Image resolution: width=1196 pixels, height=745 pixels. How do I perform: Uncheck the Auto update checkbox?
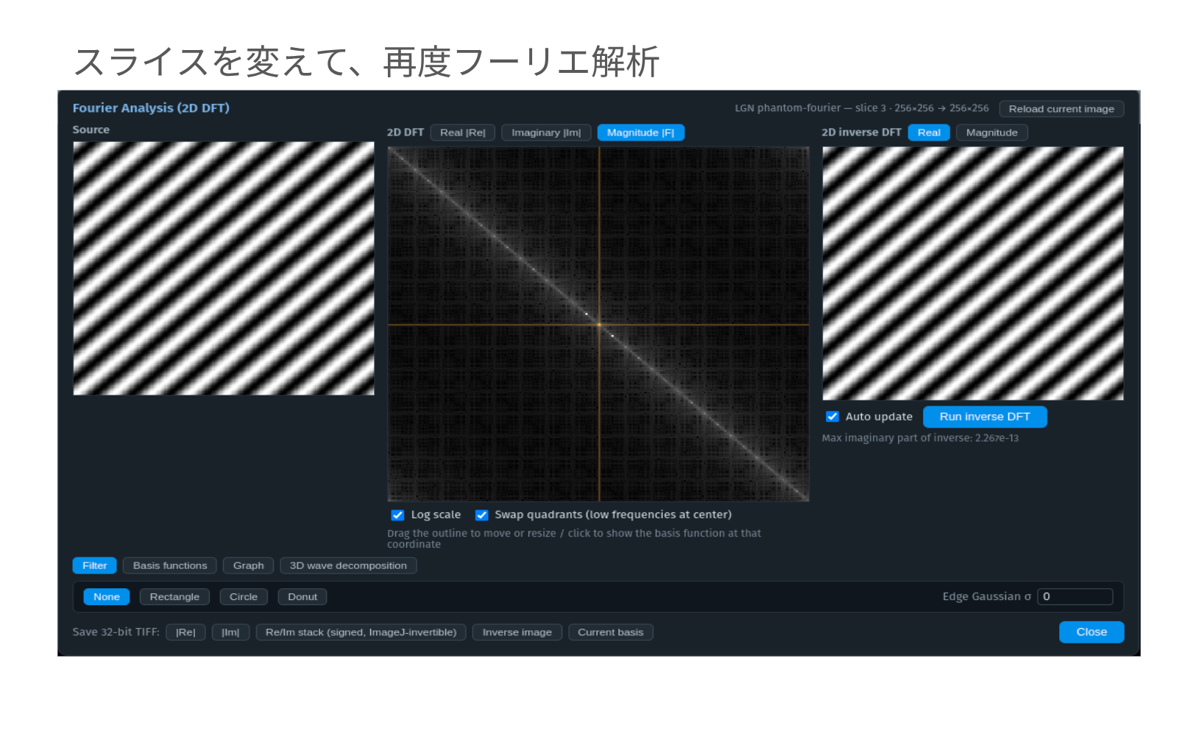832,417
